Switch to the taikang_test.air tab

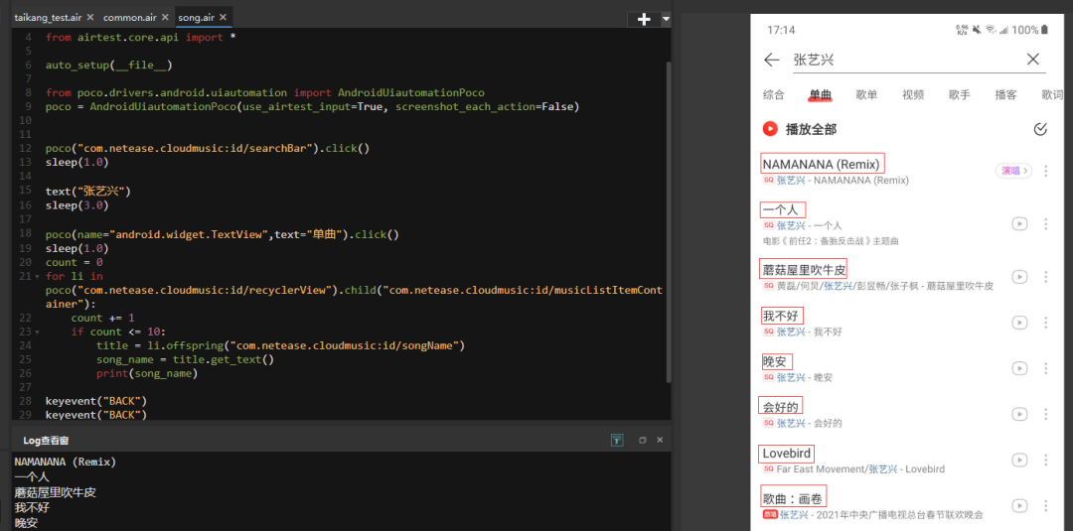[48, 18]
